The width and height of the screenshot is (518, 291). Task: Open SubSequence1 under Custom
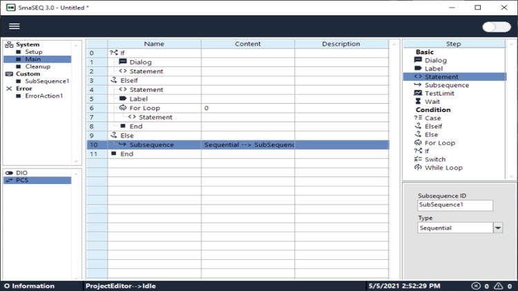(x=47, y=81)
